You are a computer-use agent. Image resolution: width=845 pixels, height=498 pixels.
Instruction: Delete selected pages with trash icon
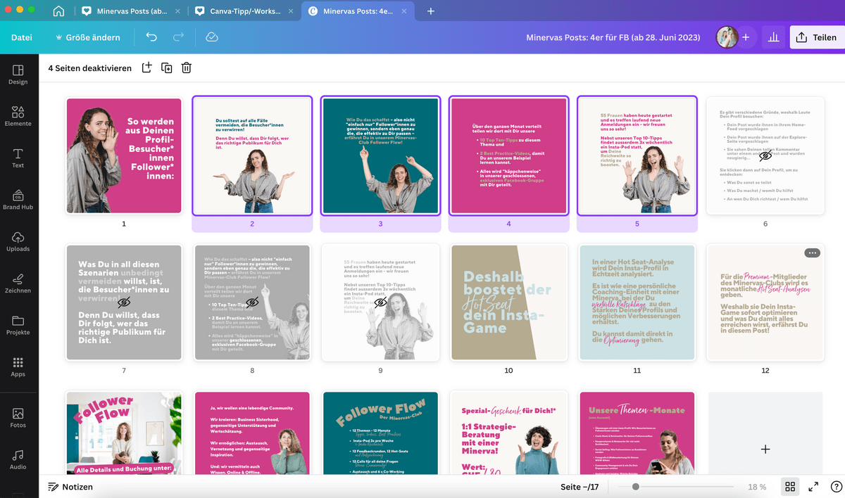[x=186, y=68]
